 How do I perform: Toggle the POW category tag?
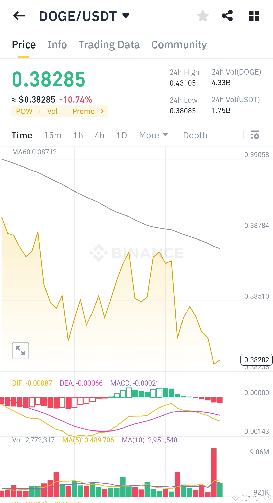[24, 111]
